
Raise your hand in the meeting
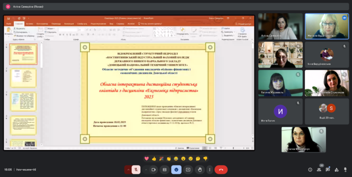pyautogui.click(x=200, y=170)
